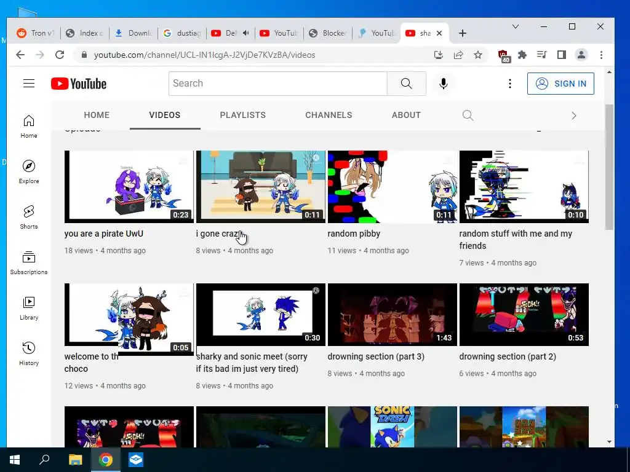The height and width of the screenshot is (472, 630).
Task: Click the search magnifier button
Action: 406,84
